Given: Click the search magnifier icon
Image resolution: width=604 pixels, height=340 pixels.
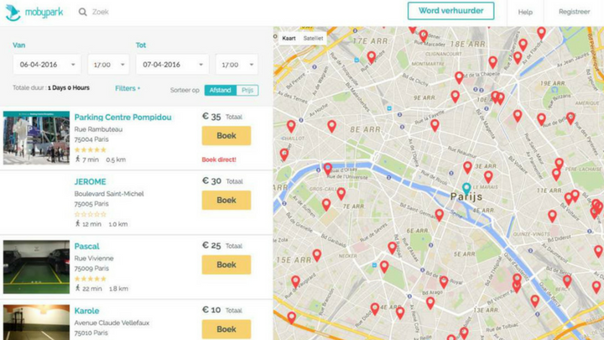Looking at the screenshot, I should point(82,12).
